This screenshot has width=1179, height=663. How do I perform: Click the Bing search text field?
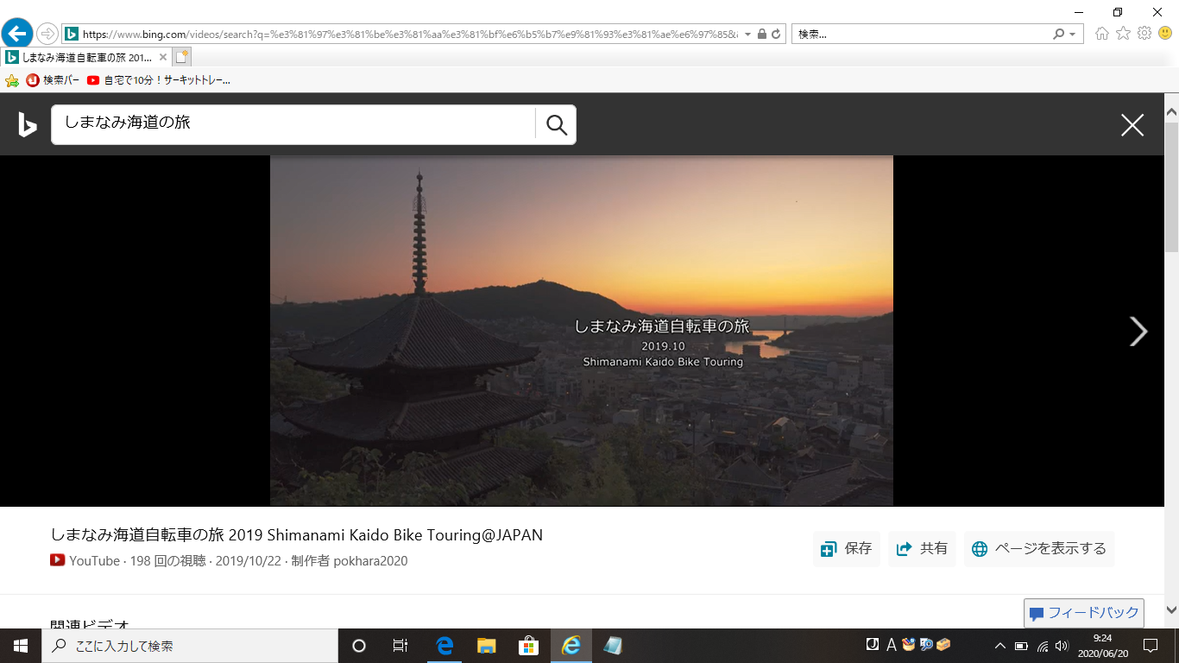(293, 125)
